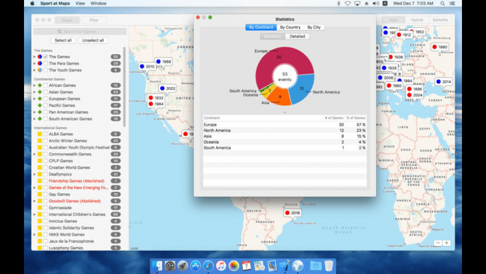The width and height of the screenshot is (486, 274).
Task: Click the 2014 map pin
Action: click(444, 82)
